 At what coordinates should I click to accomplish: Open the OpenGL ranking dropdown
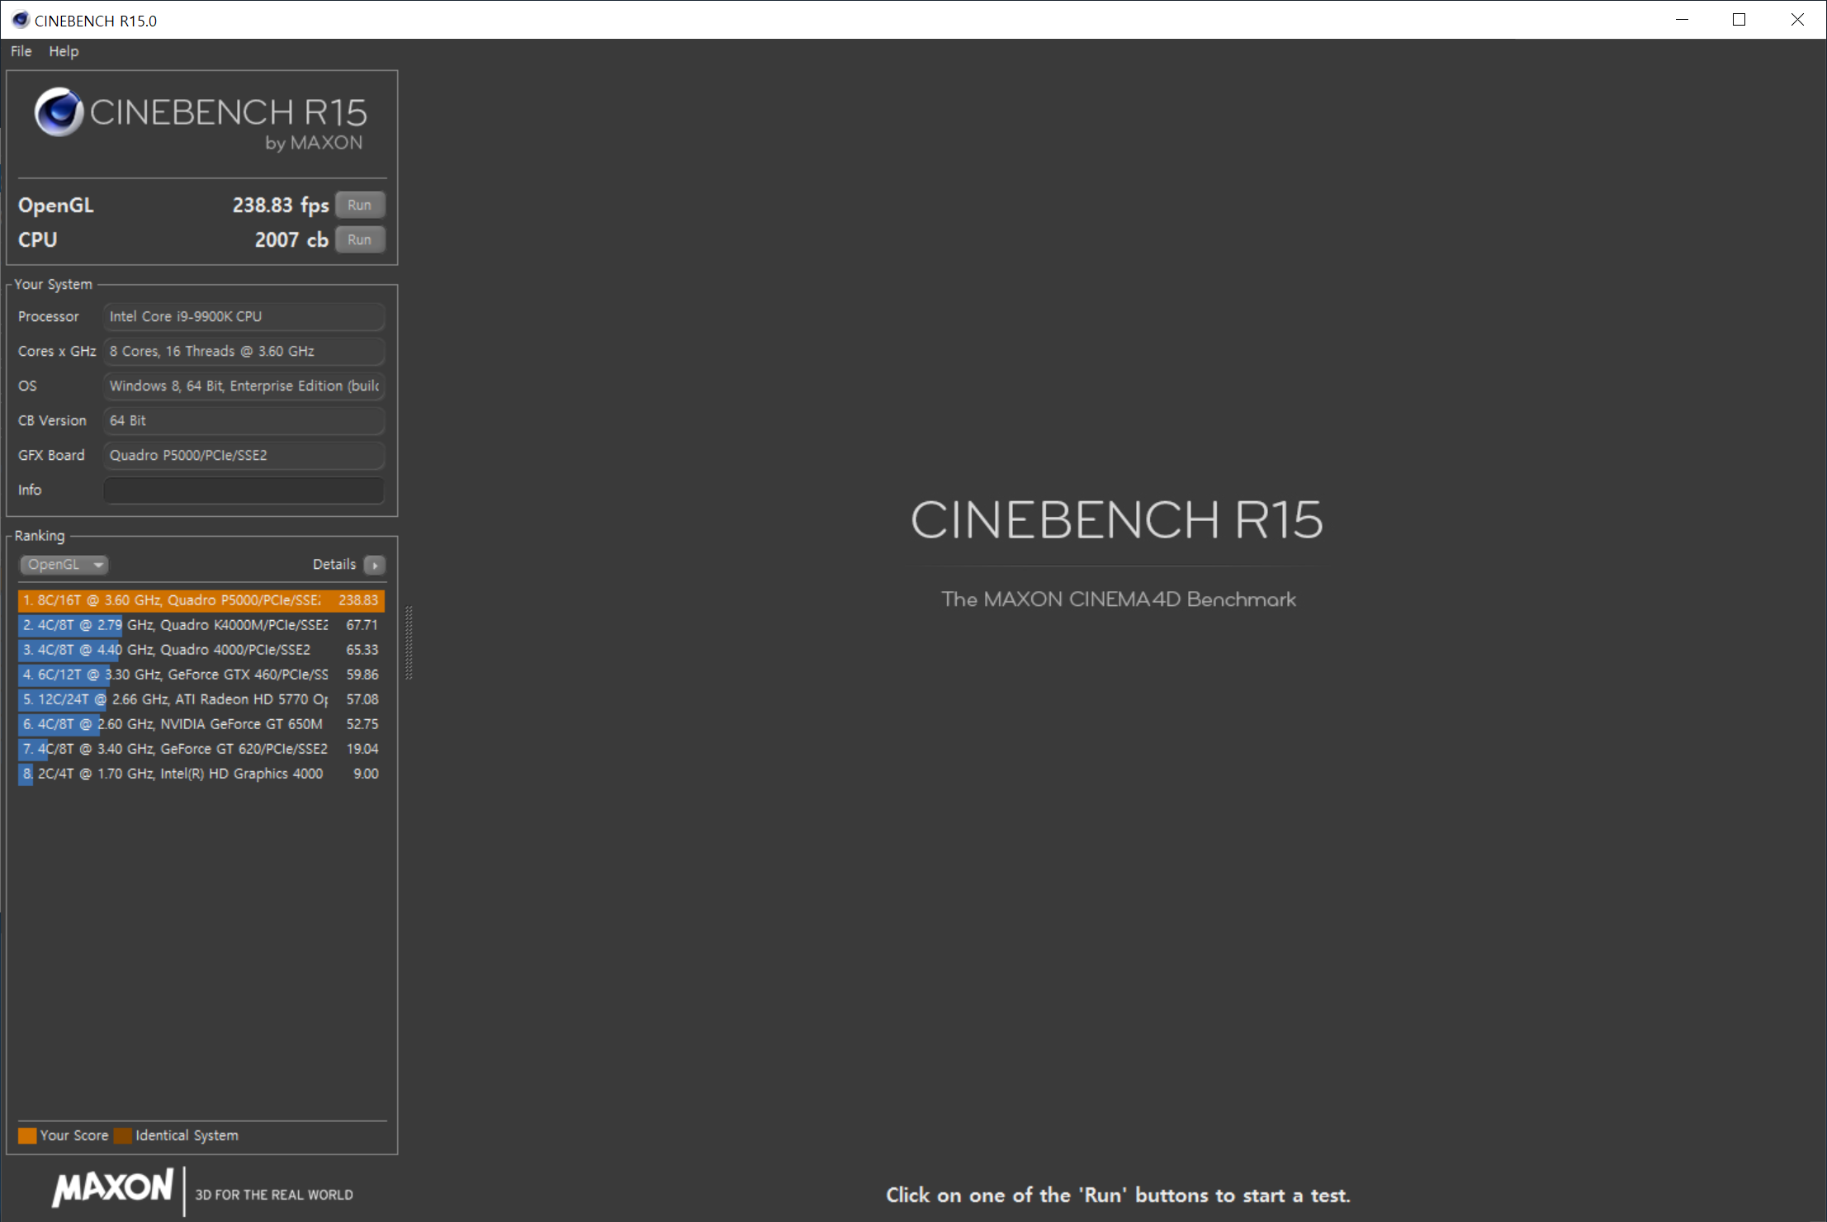tap(64, 565)
